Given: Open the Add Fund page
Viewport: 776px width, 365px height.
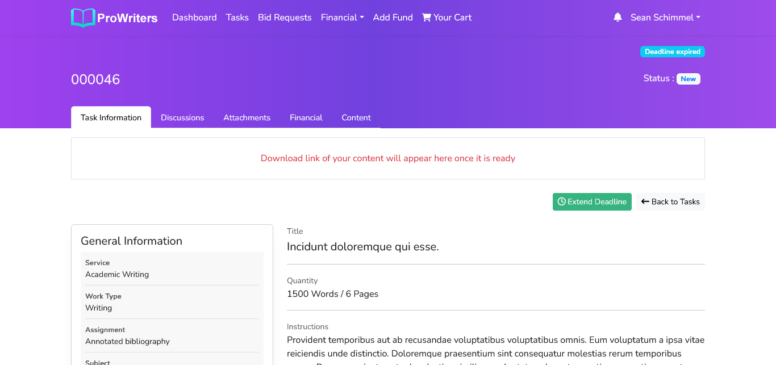Looking at the screenshot, I should 393,18.
